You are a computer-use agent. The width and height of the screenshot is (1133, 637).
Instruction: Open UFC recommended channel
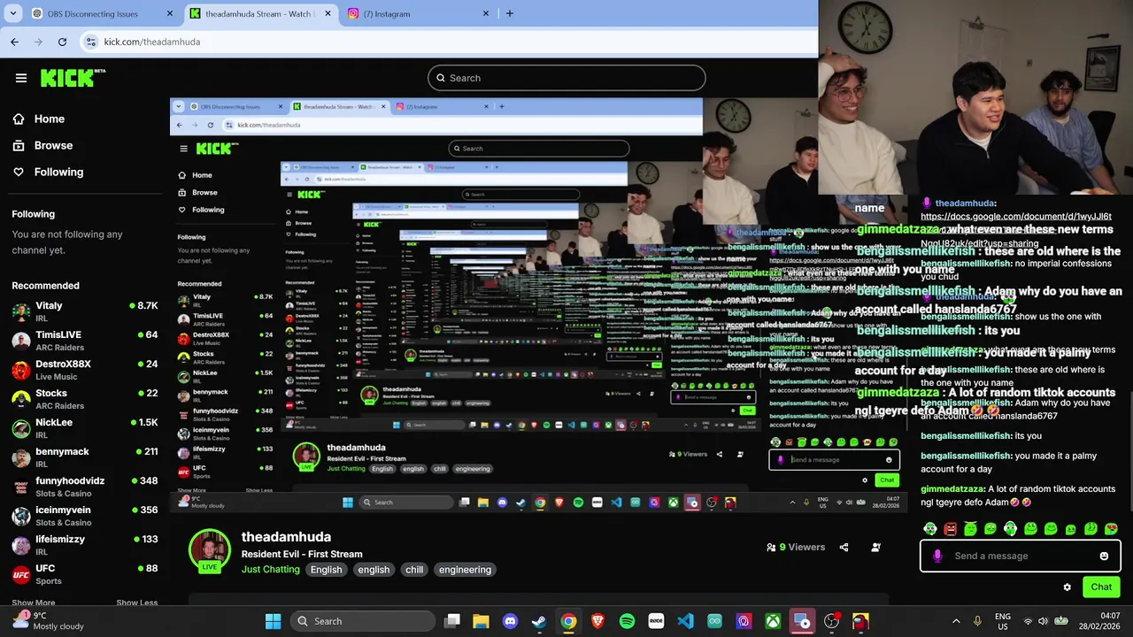point(85,574)
